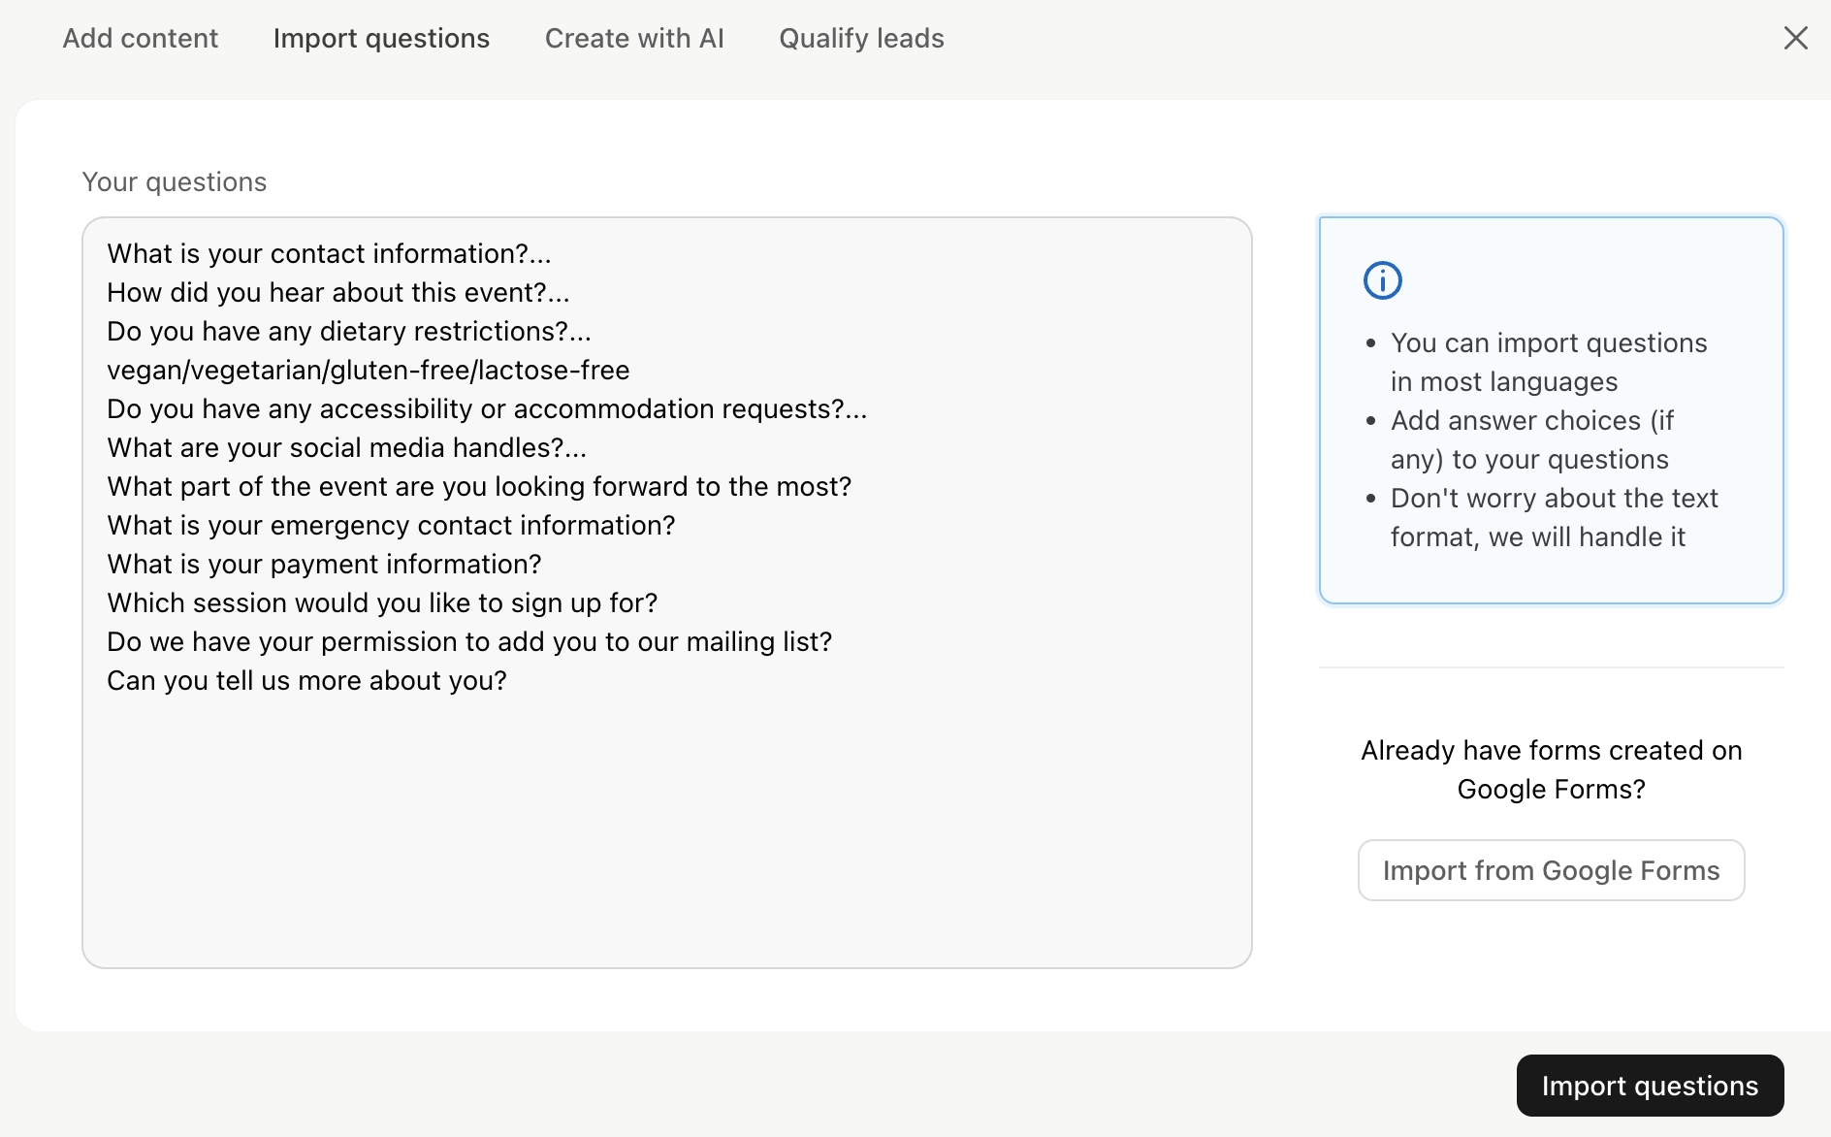Click 'What is your payment information?' line
The height and width of the screenshot is (1137, 1831).
(x=324, y=564)
